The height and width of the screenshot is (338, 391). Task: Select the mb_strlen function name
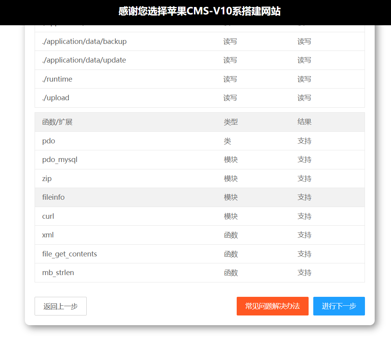[x=58, y=273]
